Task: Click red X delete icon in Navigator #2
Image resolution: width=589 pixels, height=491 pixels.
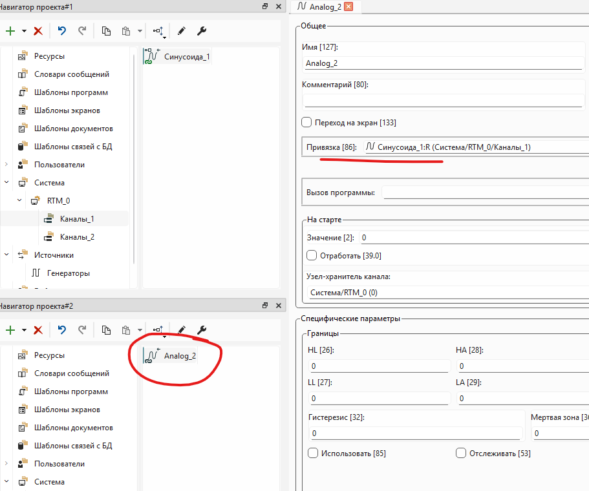Action: pos(38,330)
